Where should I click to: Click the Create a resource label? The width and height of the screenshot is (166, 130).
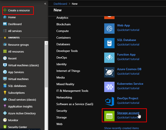click(19, 11)
